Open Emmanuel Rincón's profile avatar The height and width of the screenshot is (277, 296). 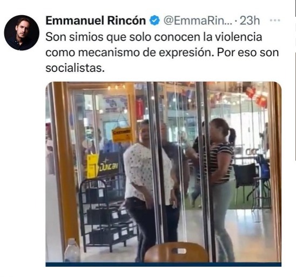click(22, 32)
